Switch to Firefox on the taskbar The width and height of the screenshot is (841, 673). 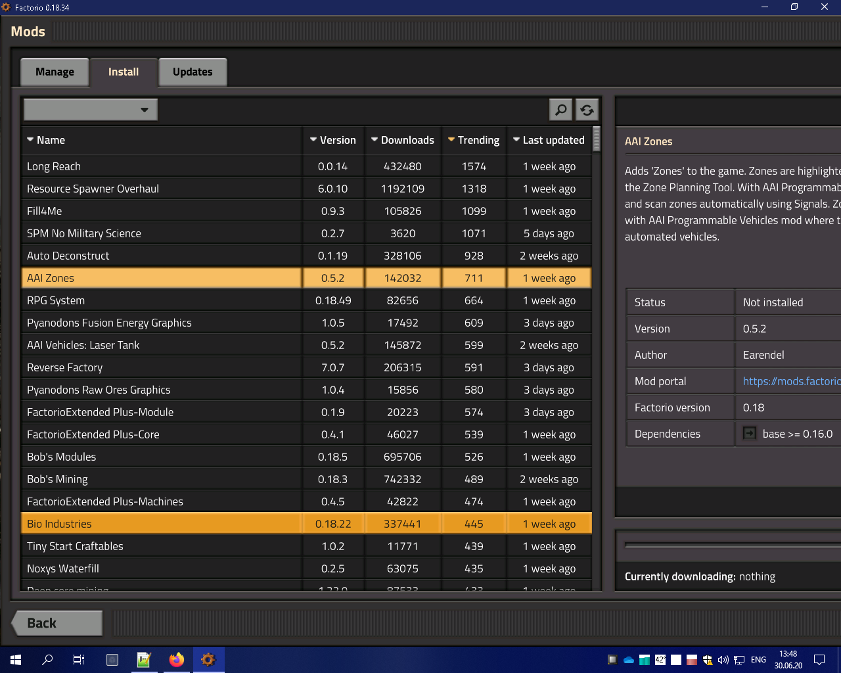pyautogui.click(x=176, y=660)
